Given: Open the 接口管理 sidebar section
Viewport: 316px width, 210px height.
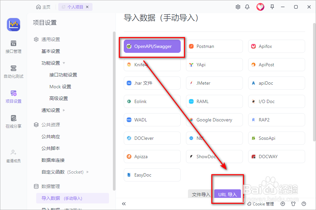Looking at the screenshot, I should [13, 47].
